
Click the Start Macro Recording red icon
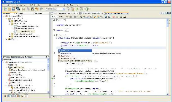click(x=114, y=17)
